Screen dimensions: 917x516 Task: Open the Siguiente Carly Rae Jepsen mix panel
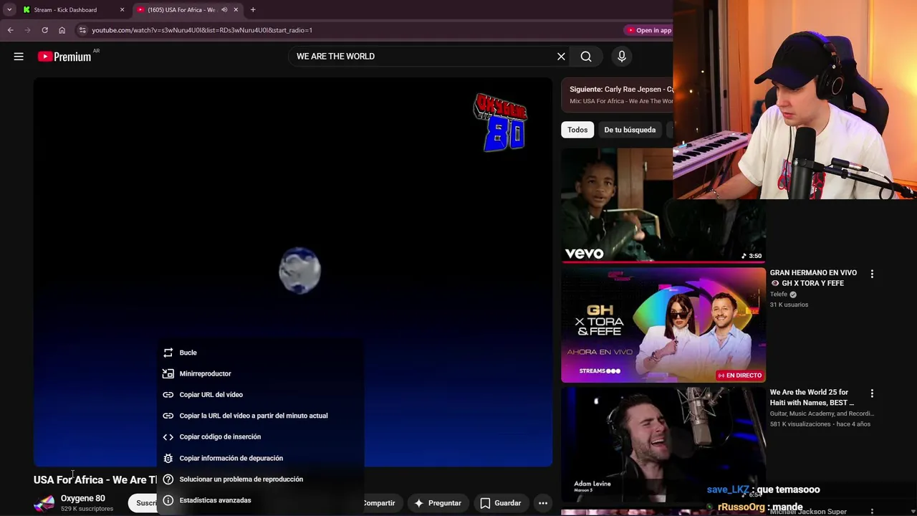[618, 95]
